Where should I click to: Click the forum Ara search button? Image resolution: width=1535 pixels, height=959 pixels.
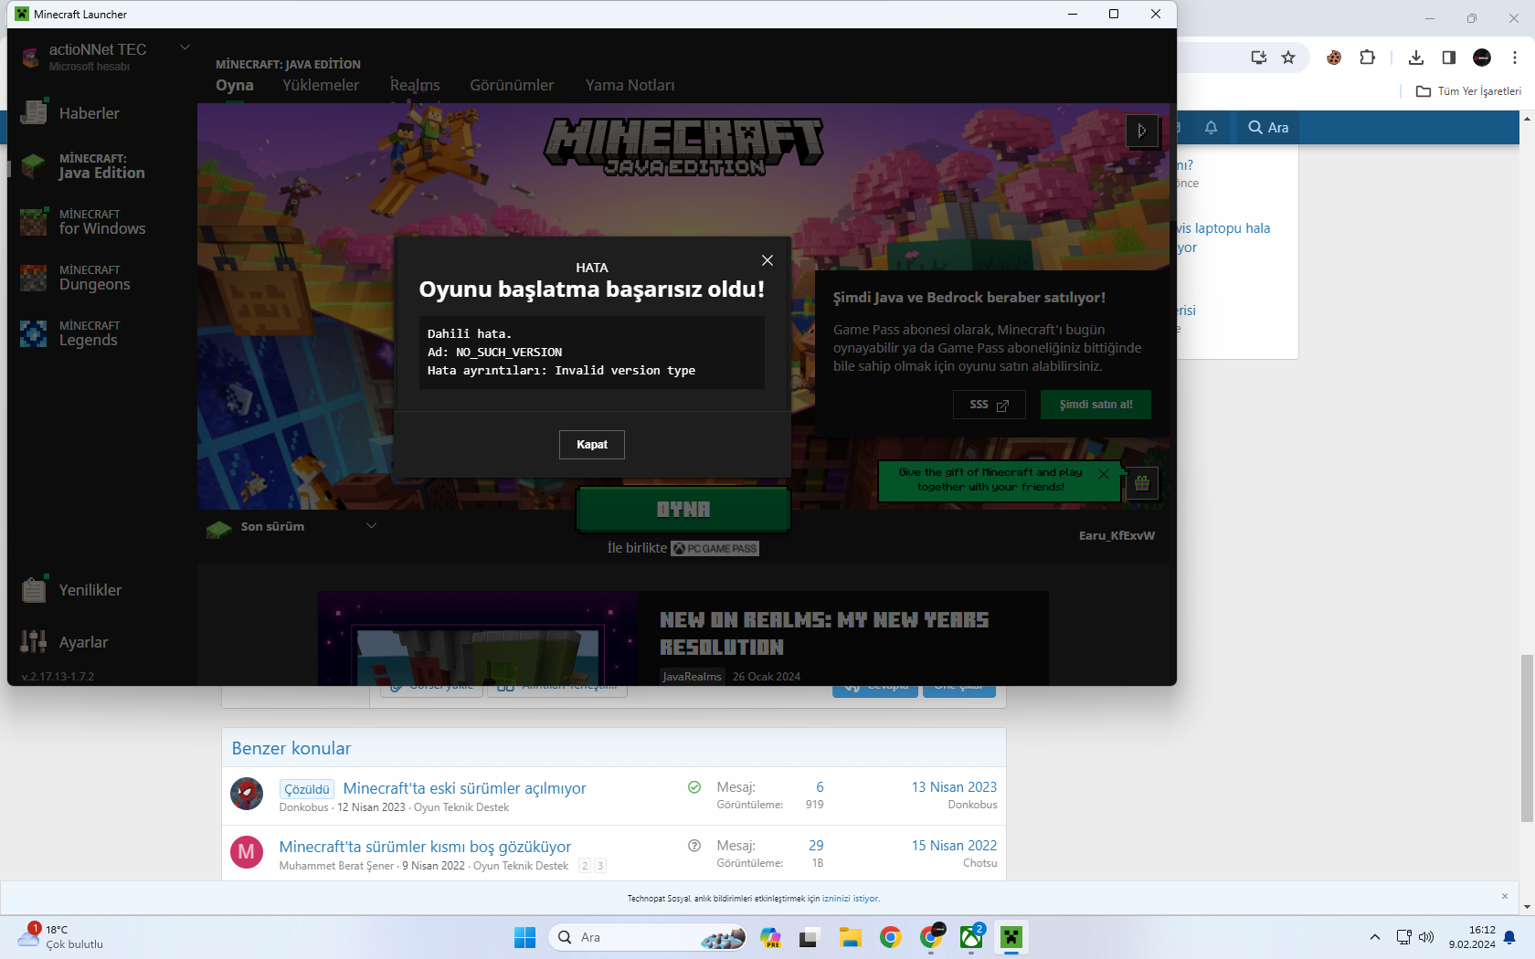point(1268,128)
